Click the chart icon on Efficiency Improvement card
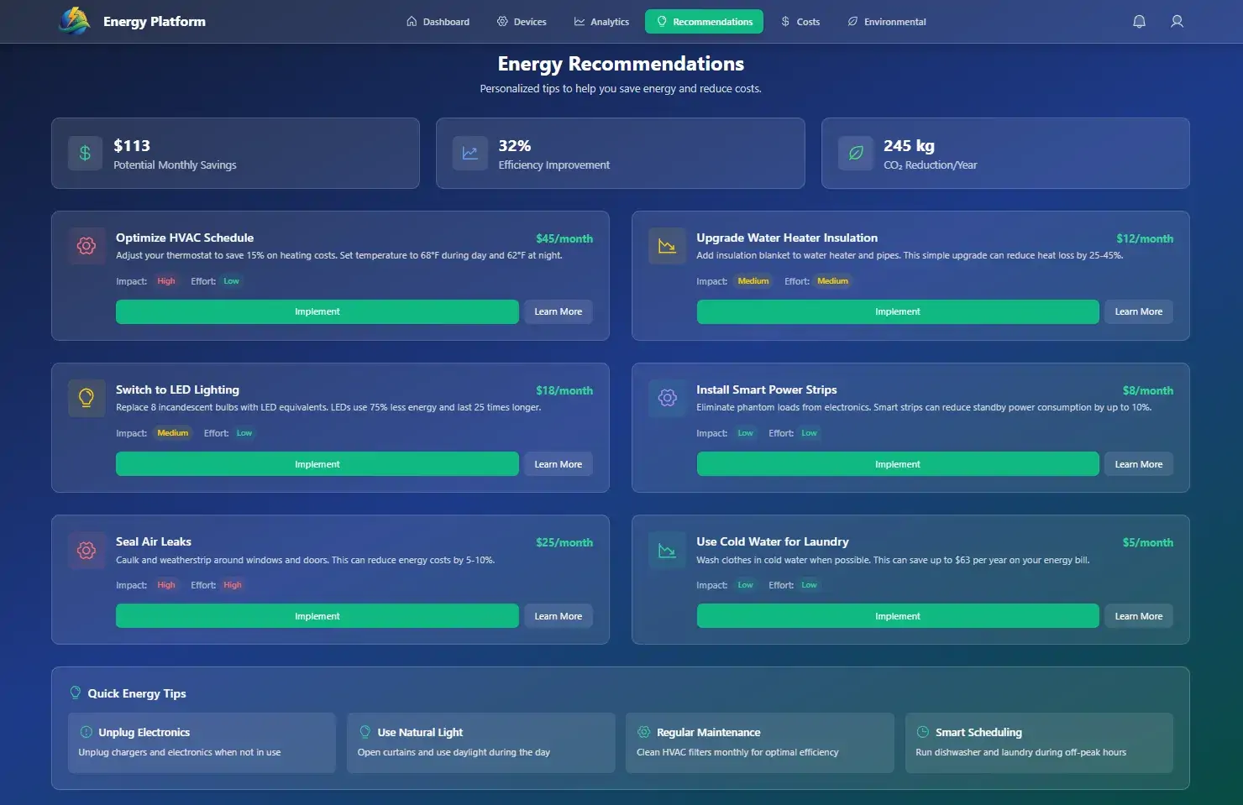Image resolution: width=1243 pixels, height=805 pixels. (x=470, y=153)
